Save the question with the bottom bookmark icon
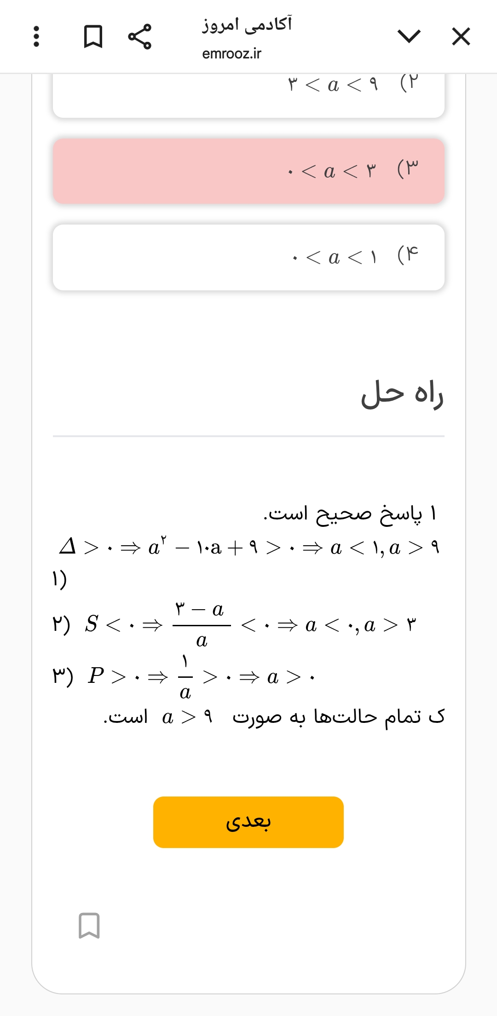Image resolution: width=497 pixels, height=1016 pixels. coord(89,925)
